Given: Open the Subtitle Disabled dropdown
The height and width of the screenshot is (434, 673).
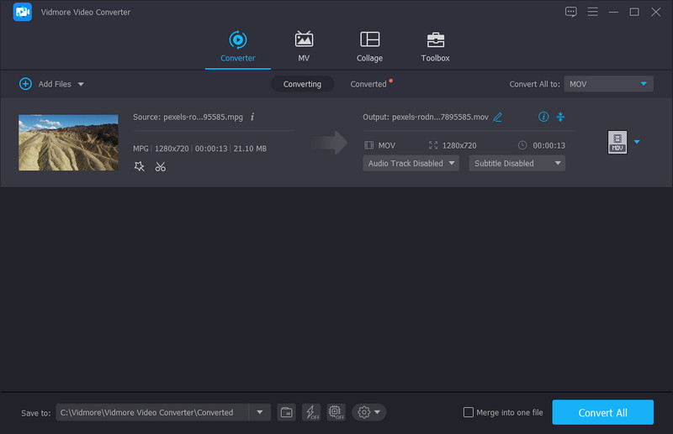Looking at the screenshot, I should [517, 164].
